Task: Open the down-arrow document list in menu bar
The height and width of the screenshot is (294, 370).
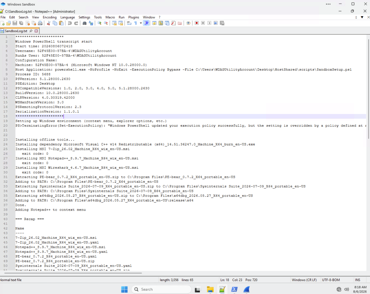Action: click(362, 17)
